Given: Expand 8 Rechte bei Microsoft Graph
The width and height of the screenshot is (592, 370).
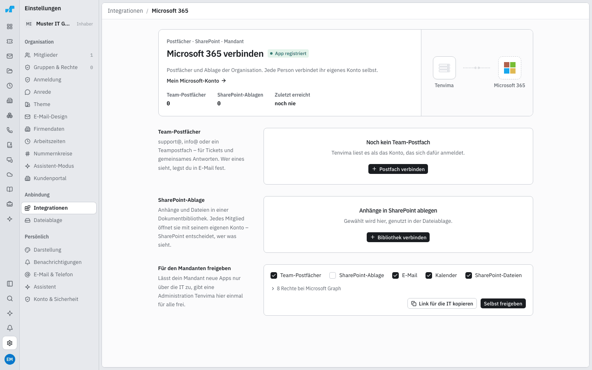Looking at the screenshot, I should (306, 289).
